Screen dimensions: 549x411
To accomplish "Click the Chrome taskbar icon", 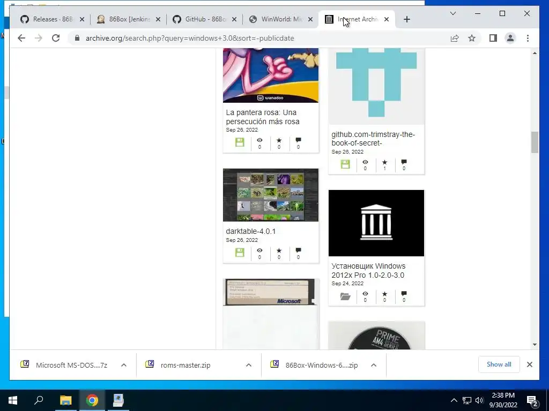I will [92, 400].
